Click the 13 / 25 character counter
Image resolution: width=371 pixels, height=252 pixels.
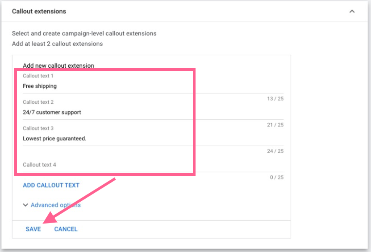click(x=275, y=99)
